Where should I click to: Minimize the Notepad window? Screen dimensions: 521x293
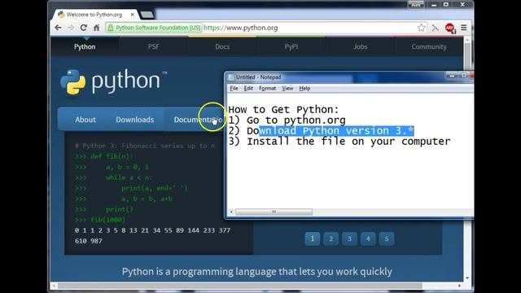pos(452,76)
